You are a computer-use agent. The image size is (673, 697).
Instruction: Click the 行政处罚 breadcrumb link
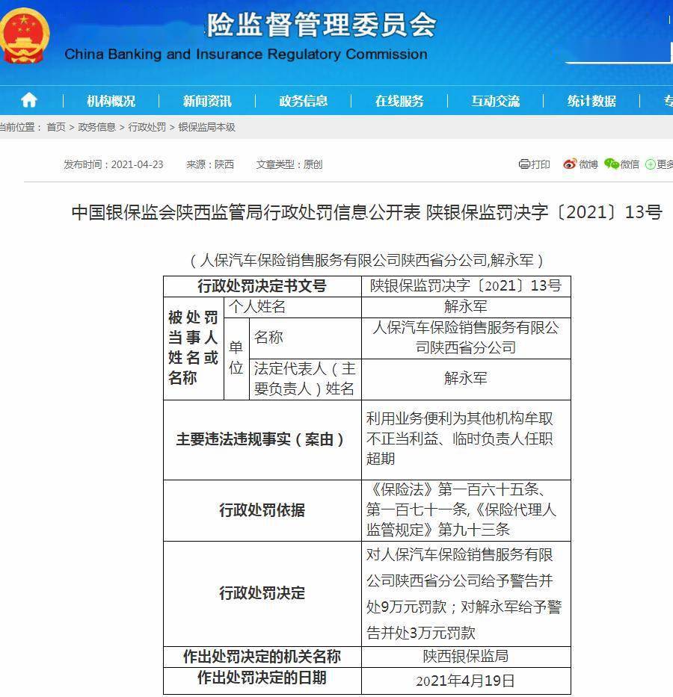147,127
